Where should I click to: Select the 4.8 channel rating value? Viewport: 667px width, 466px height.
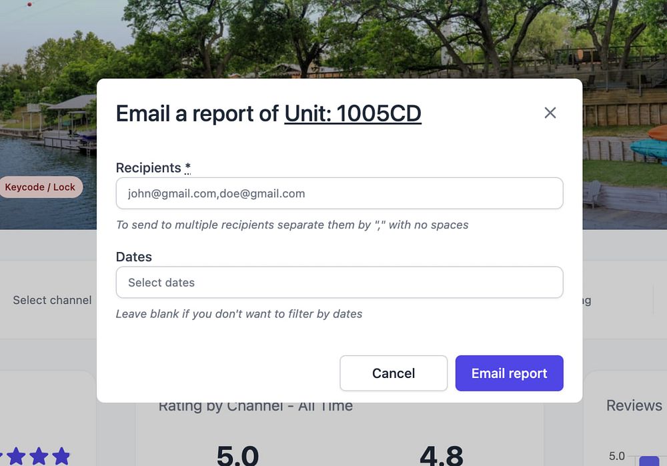[x=441, y=455]
